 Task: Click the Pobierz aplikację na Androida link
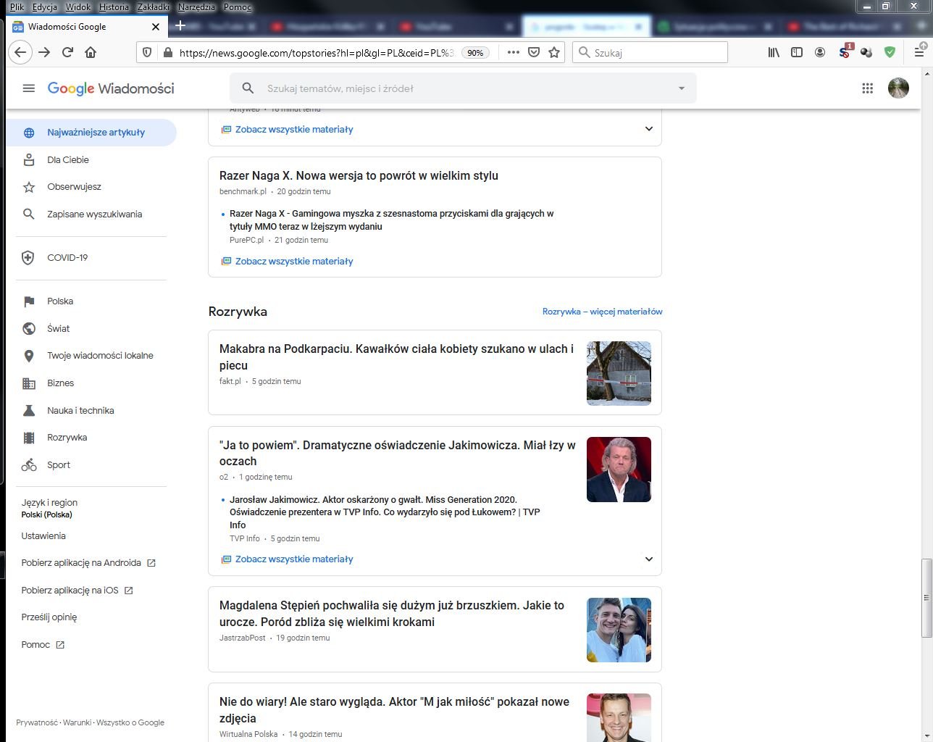81,563
